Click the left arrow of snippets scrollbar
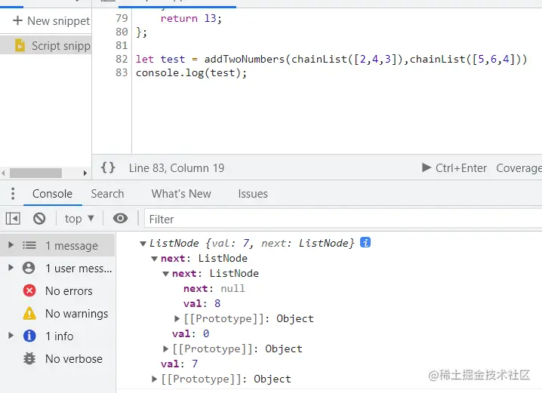The image size is (542, 393). 4,173
